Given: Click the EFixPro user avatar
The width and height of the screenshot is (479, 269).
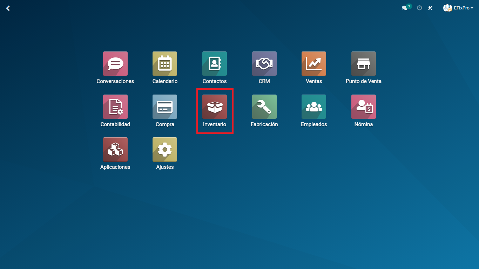Looking at the screenshot, I should [x=447, y=8].
